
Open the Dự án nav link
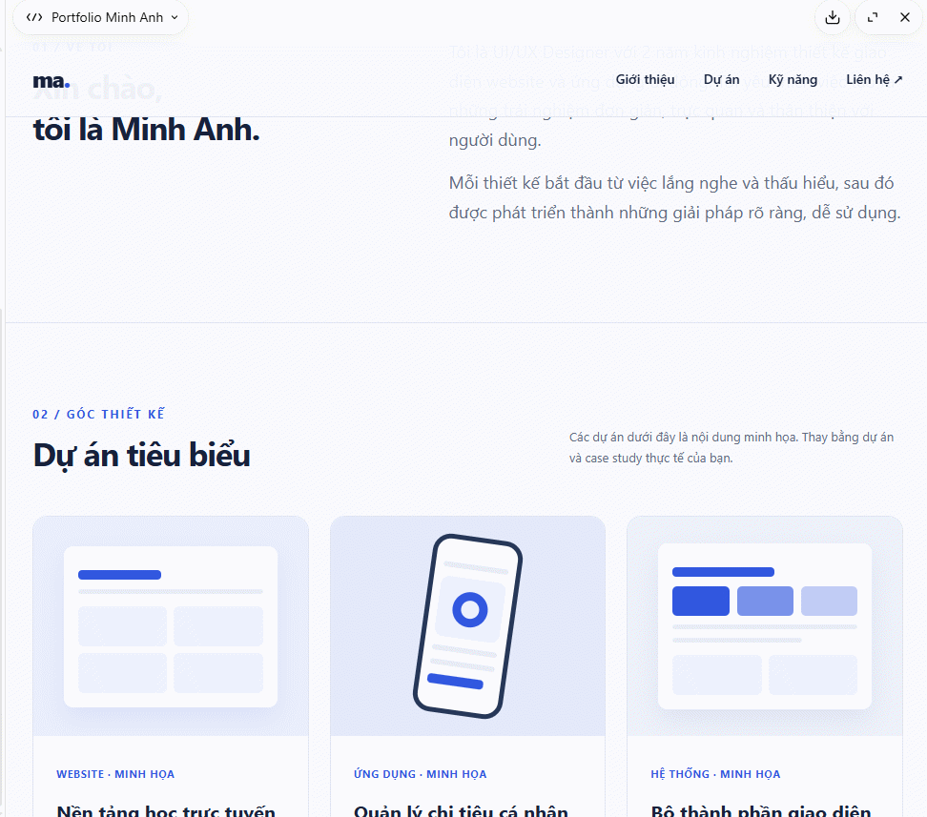(x=721, y=79)
